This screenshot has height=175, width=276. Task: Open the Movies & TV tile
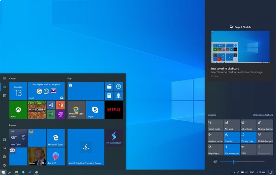coord(109,86)
